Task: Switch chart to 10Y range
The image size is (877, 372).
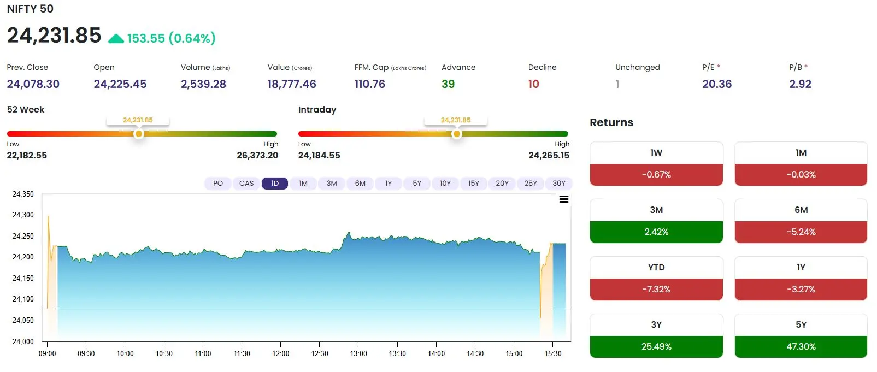Action: coord(445,184)
